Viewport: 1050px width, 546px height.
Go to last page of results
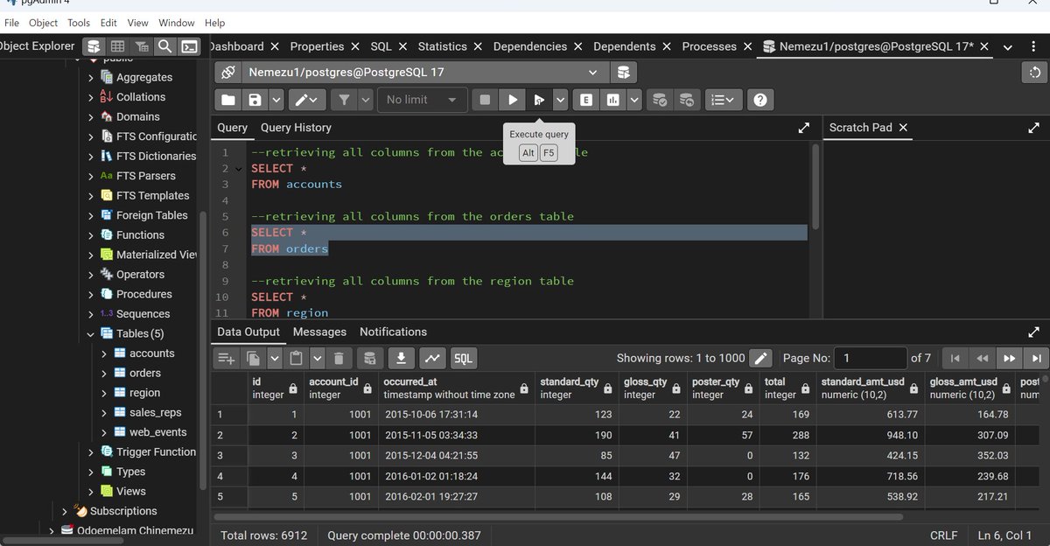[1036, 358]
